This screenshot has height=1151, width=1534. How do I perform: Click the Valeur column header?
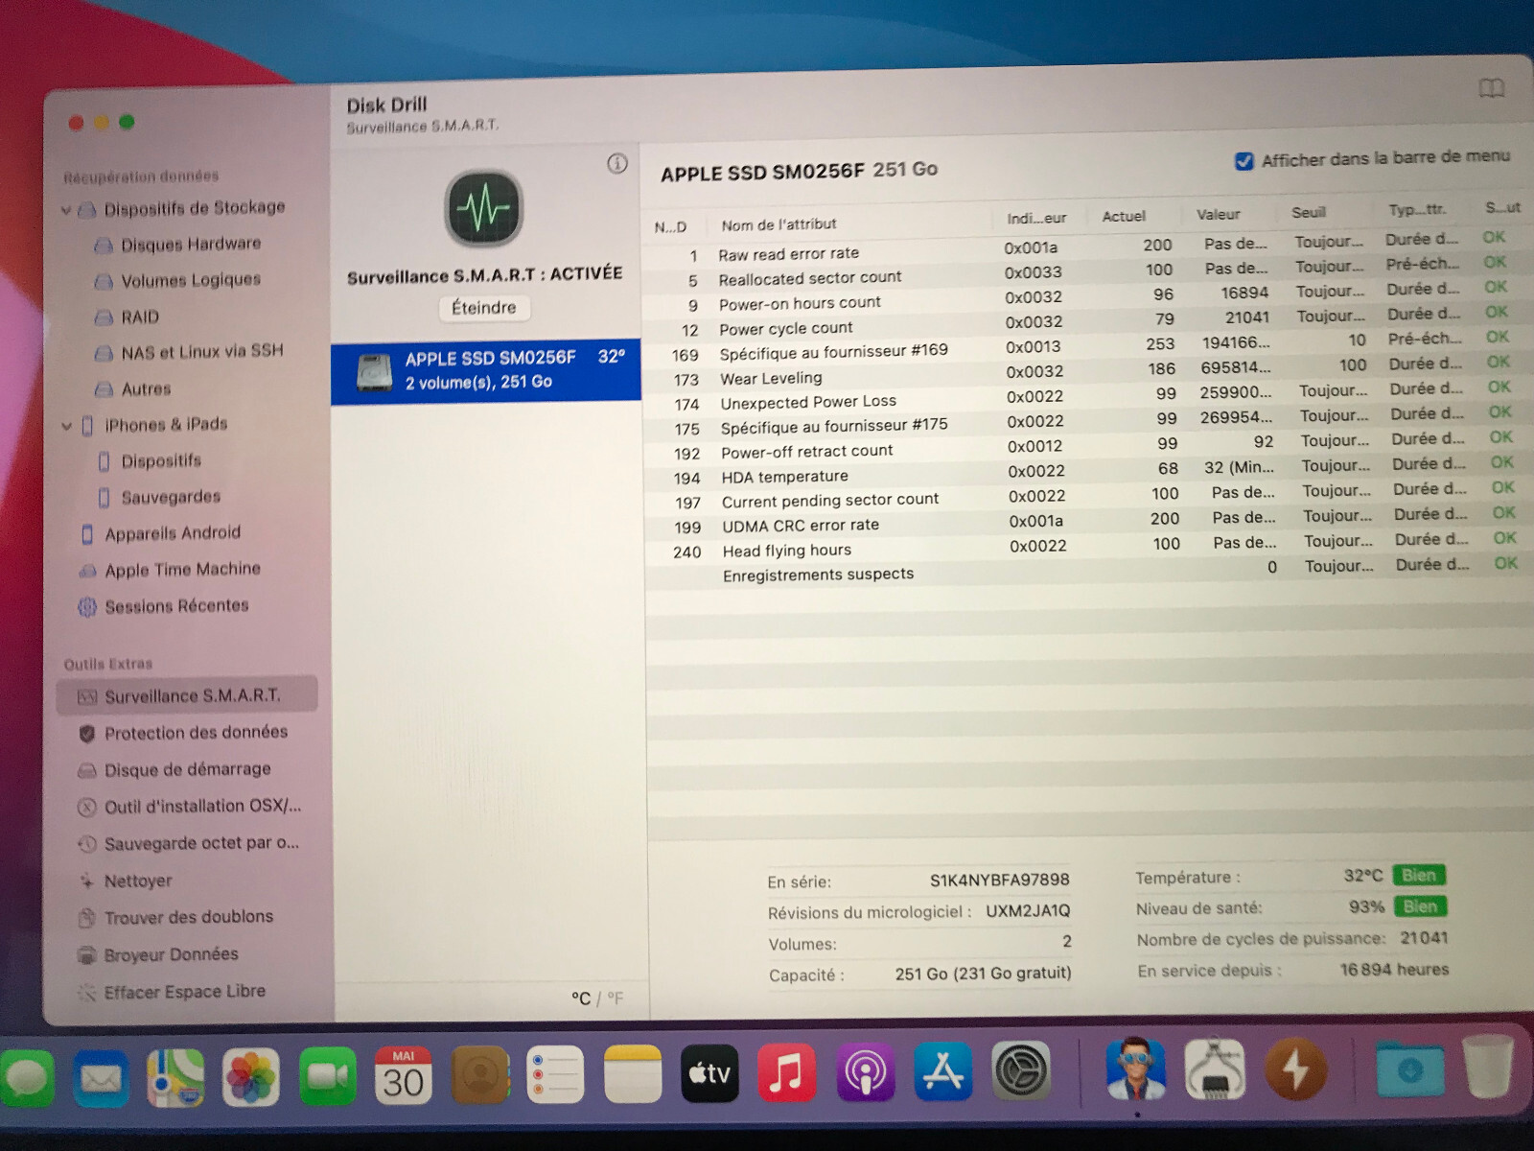tap(1219, 215)
